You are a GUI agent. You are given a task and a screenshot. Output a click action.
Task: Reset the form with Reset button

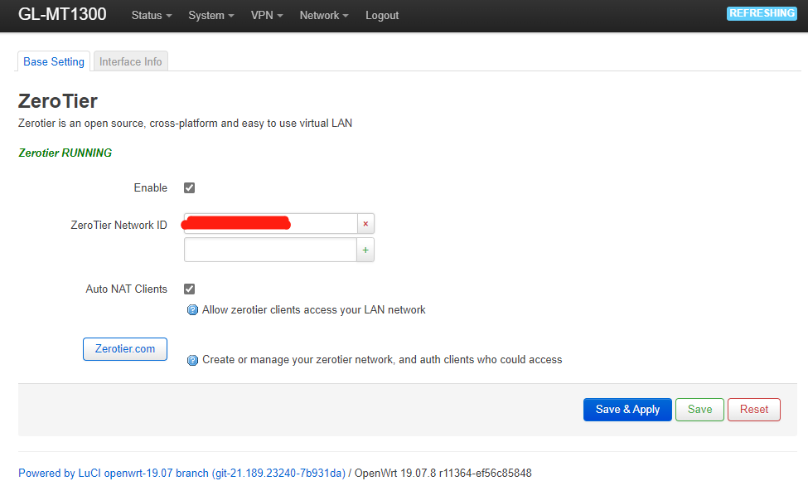tap(754, 410)
